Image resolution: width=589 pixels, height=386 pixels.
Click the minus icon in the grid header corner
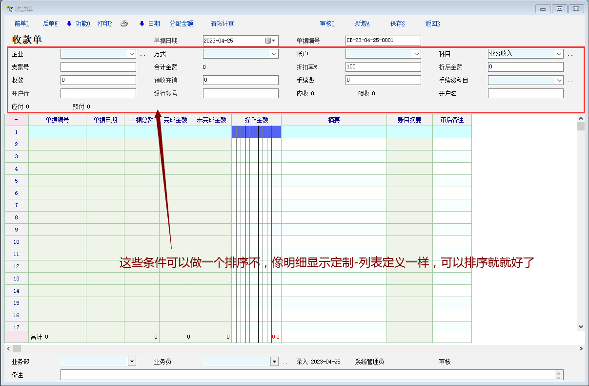(16, 120)
